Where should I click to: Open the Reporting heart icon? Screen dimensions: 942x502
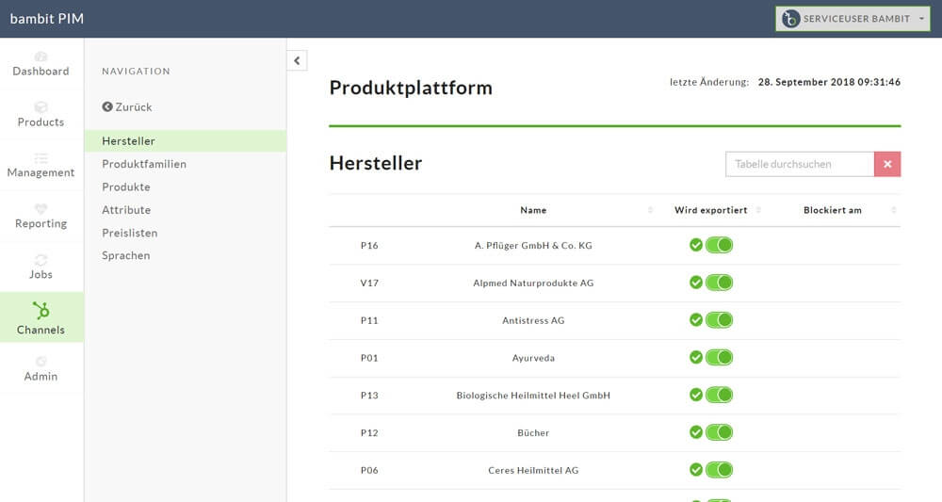(x=41, y=209)
